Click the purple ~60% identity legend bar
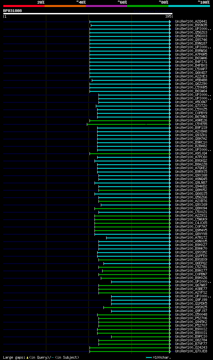 106,6
